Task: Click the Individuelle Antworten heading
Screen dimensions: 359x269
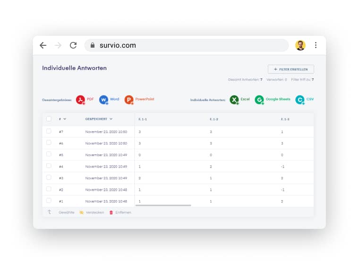Action: click(75, 68)
